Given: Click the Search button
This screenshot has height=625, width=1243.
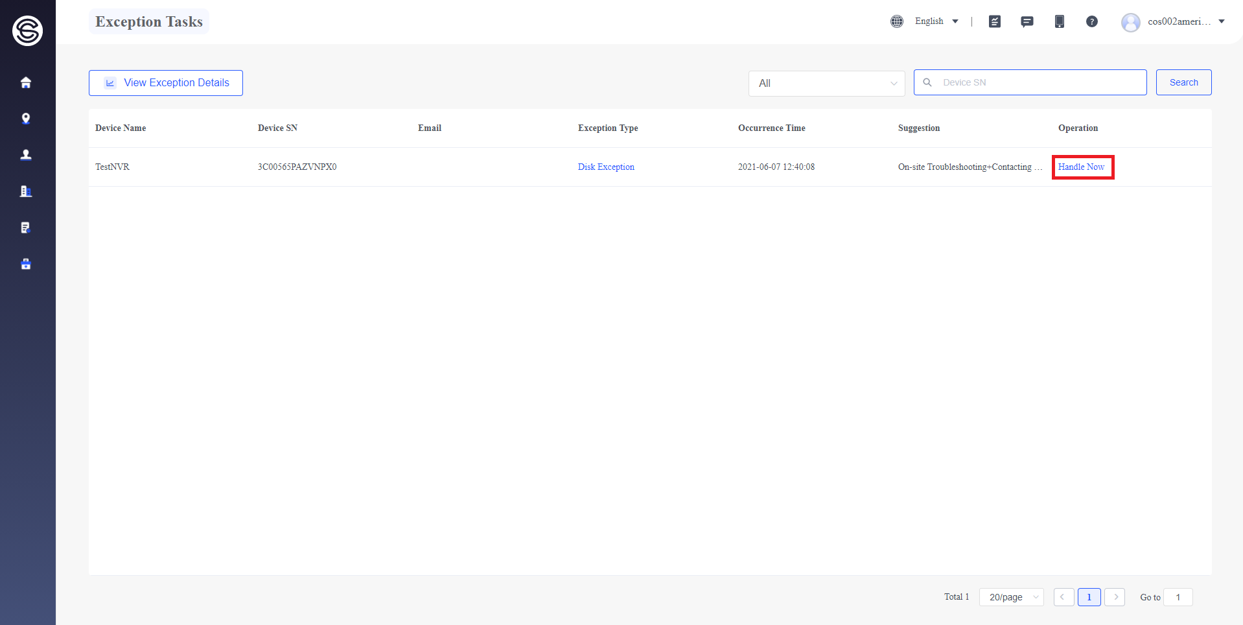Looking at the screenshot, I should click(1184, 82).
